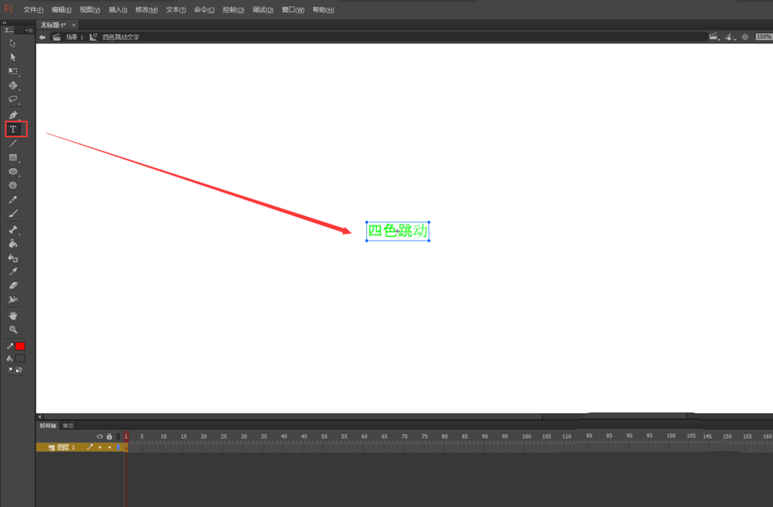Select the Paint Bucket tool

pyautogui.click(x=13, y=243)
